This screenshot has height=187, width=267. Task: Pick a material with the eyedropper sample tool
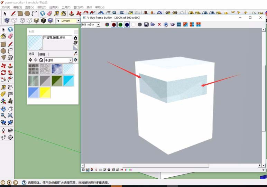pos(75,54)
